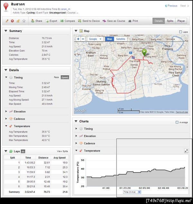193x204 pixels.
Task: Click Export in the toolbar
Action: tap(51, 21)
